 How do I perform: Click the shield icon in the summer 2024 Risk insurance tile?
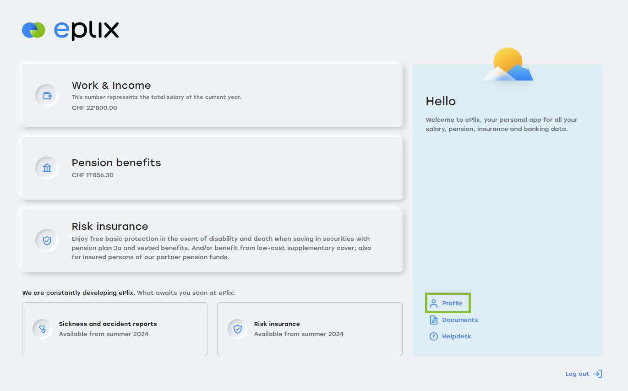click(237, 329)
